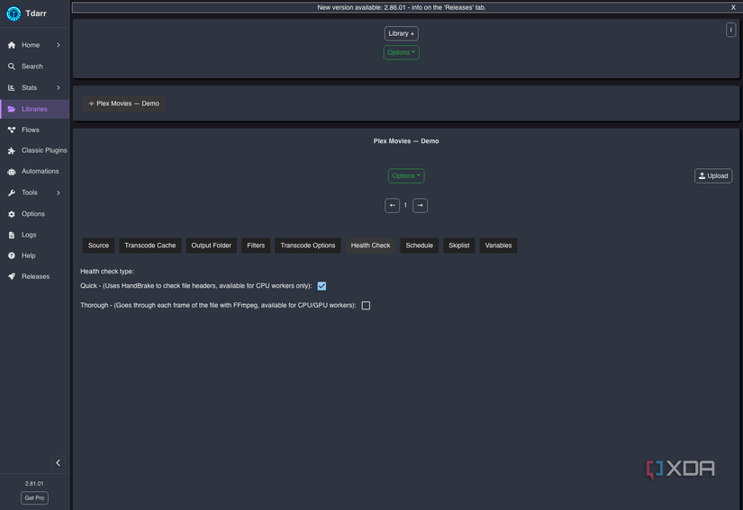The width and height of the screenshot is (743, 510).
Task: Click the Flows node icon
Action: (x=12, y=130)
